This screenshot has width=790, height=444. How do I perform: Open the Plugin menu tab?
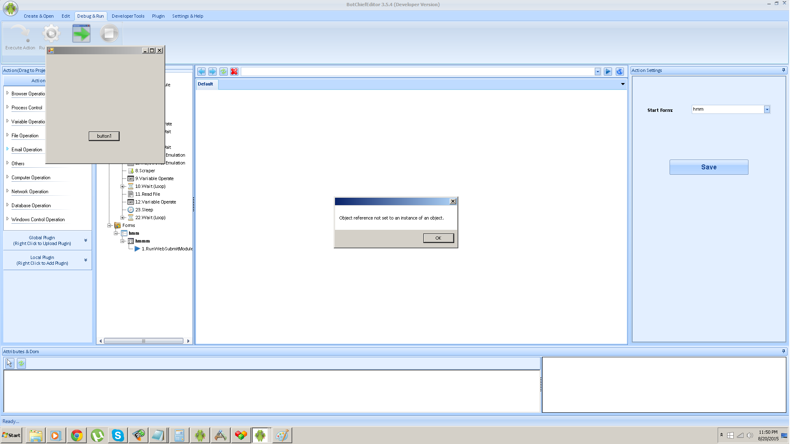pyautogui.click(x=158, y=16)
